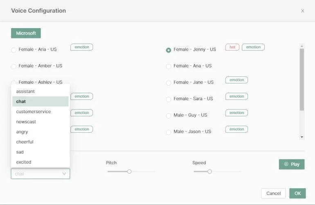
Task: Select the Female - Jane - US voice
Action: pyautogui.click(x=169, y=83)
